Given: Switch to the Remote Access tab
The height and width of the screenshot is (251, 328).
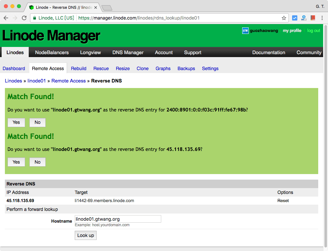Looking at the screenshot, I should point(48,68).
